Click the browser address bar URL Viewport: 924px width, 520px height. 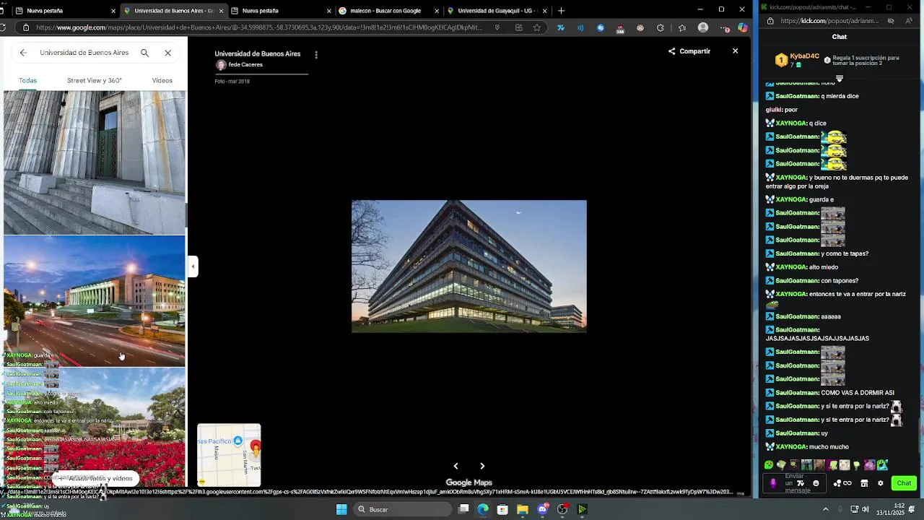[258, 27]
